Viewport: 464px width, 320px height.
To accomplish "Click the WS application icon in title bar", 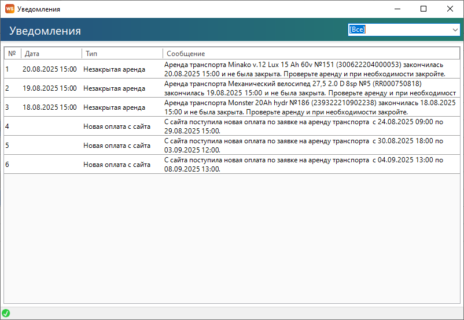I will point(9,9).
